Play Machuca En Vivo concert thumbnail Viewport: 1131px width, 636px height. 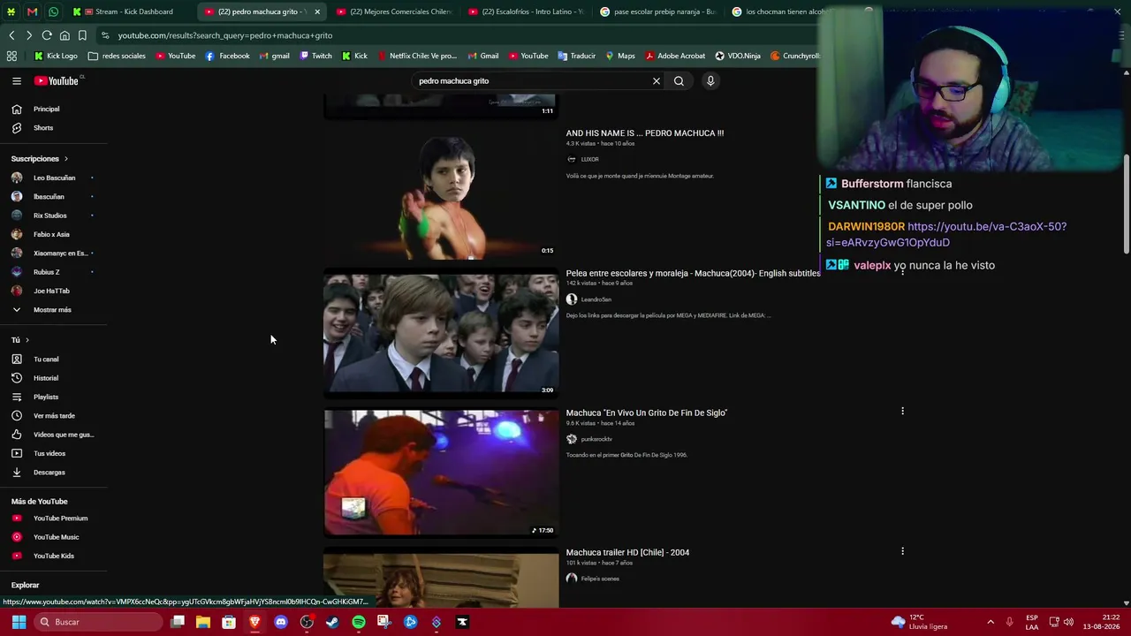click(441, 473)
